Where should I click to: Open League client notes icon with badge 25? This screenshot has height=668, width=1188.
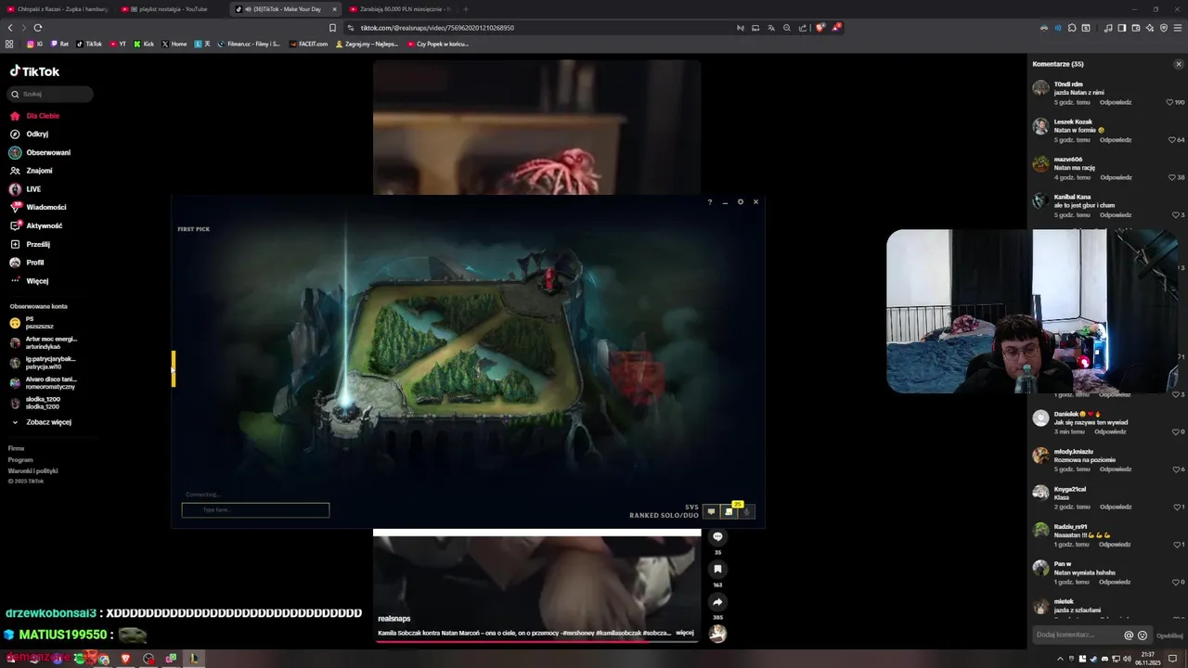tap(729, 511)
